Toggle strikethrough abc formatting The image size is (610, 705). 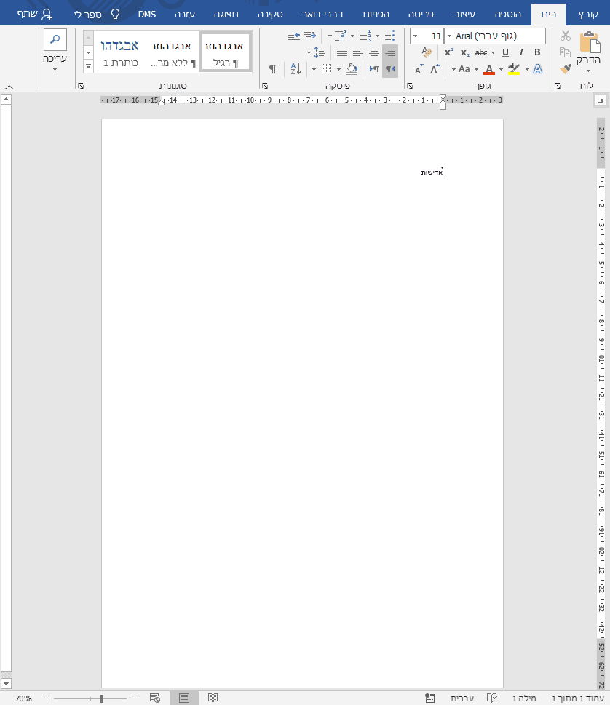[x=481, y=52]
